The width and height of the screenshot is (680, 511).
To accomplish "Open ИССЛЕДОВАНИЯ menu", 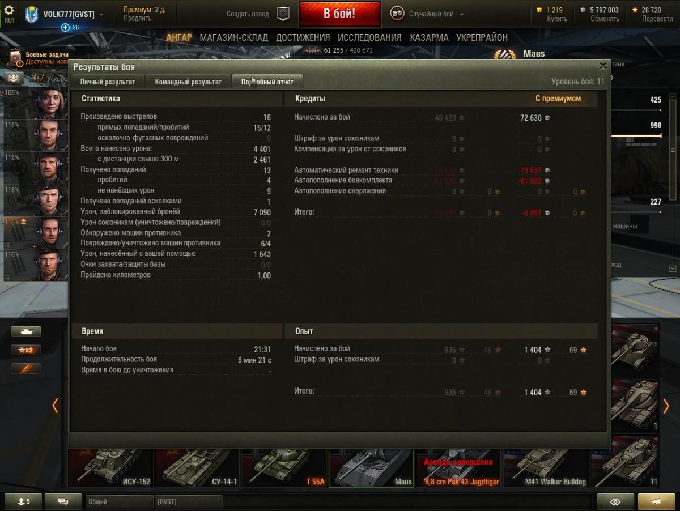I will pyautogui.click(x=369, y=37).
